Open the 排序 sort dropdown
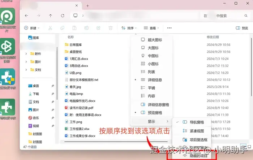This screenshot has height=160, width=253. point(129,28)
